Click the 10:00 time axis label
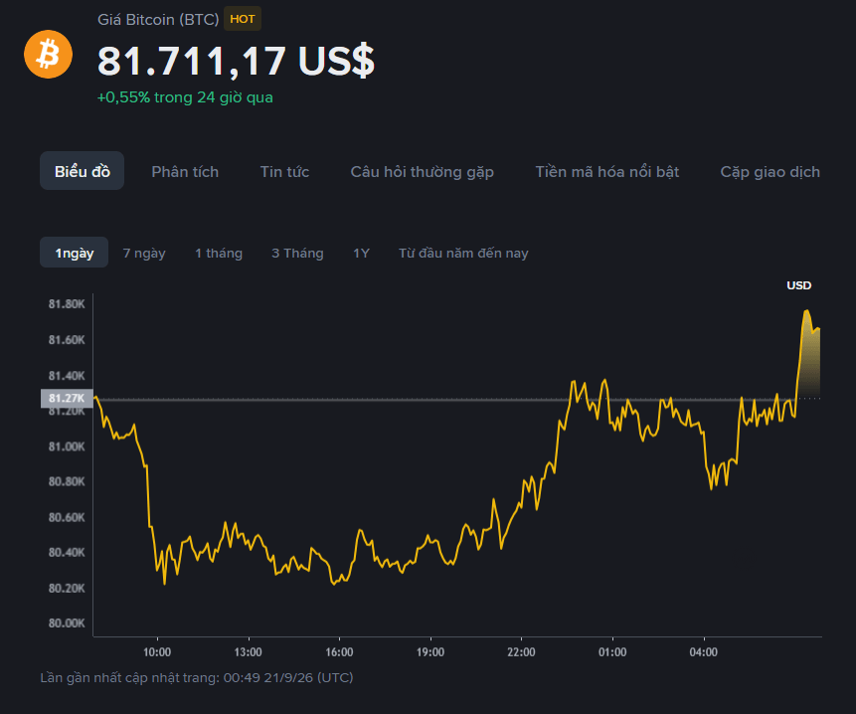Image resolution: width=856 pixels, height=714 pixels. [157, 651]
